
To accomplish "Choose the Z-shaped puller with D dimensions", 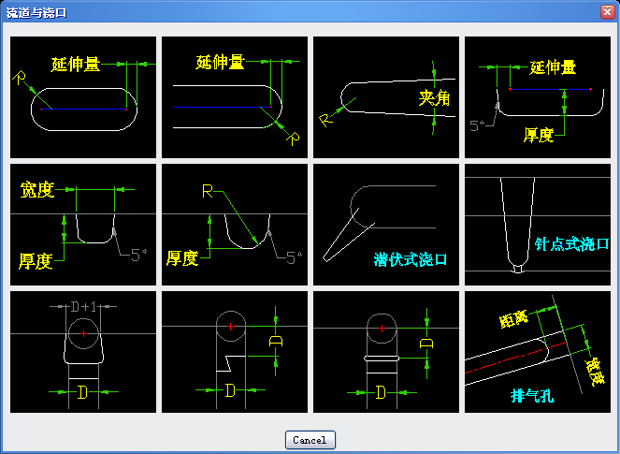I will tap(235, 352).
